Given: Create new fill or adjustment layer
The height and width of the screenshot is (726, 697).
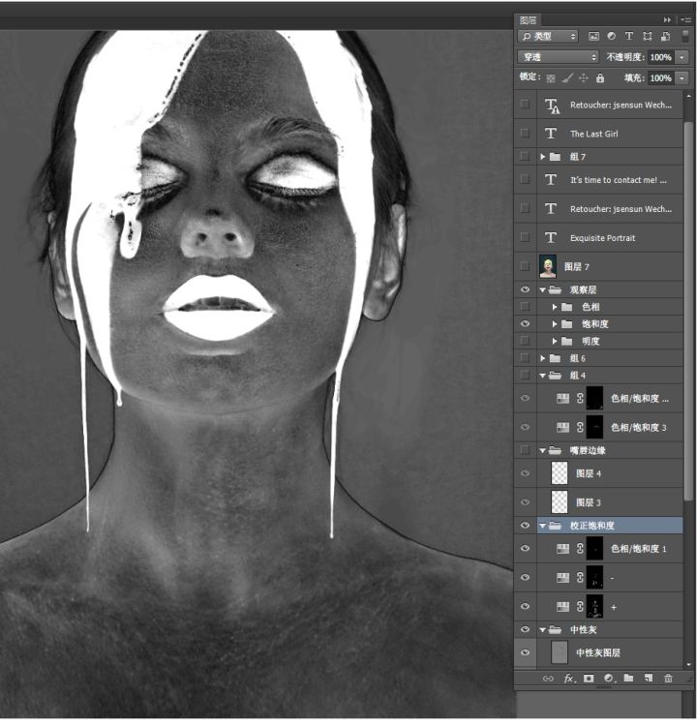Looking at the screenshot, I should point(609,679).
